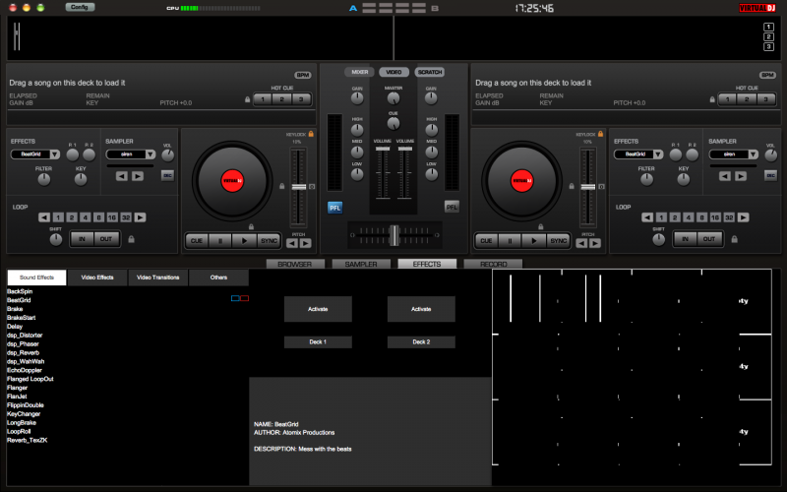Switch to the BROWSER tab

pos(294,264)
